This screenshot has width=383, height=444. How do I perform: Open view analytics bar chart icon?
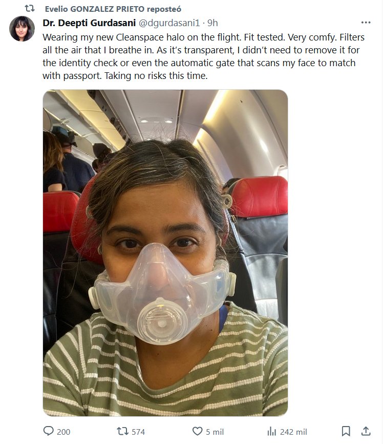coord(272,431)
